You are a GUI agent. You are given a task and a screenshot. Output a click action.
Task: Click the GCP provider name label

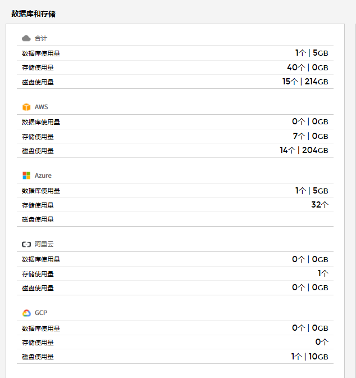coord(41,313)
